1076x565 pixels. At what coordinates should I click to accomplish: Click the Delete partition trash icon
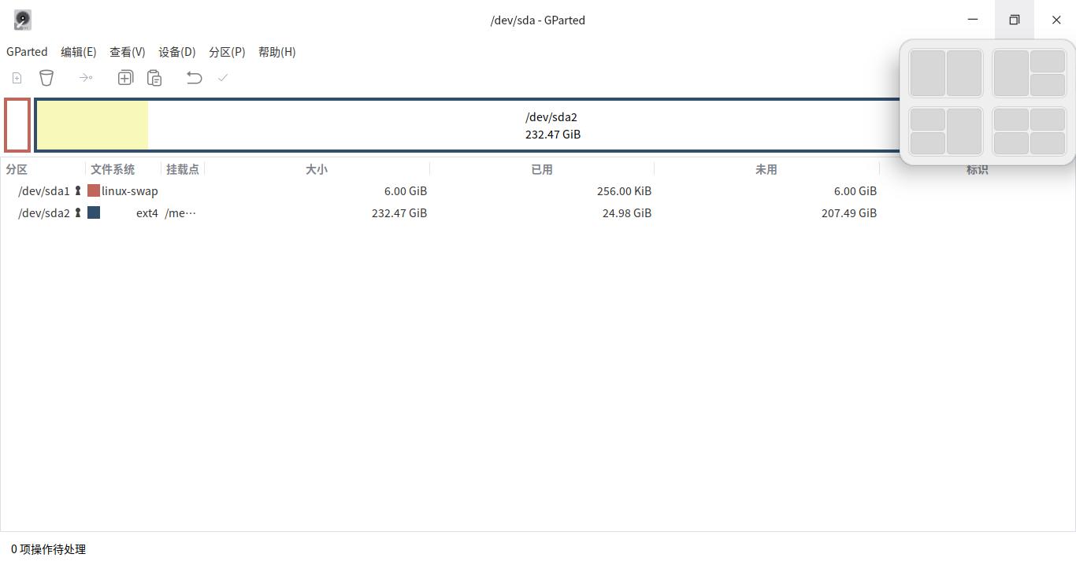pos(46,77)
